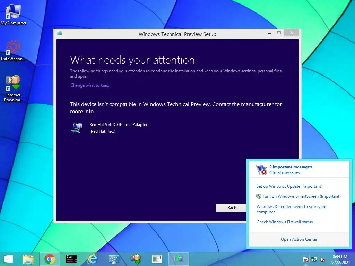
Task: Open the network status tray icon
Action: 314,259
